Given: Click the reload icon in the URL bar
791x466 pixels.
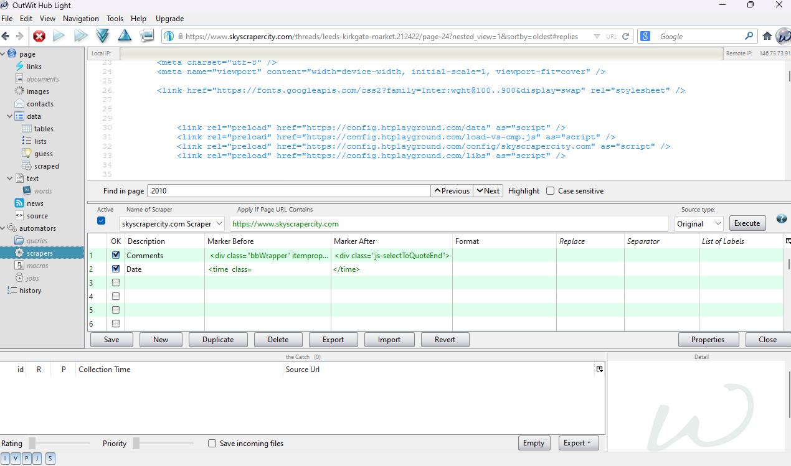Looking at the screenshot, I should click(x=626, y=36).
